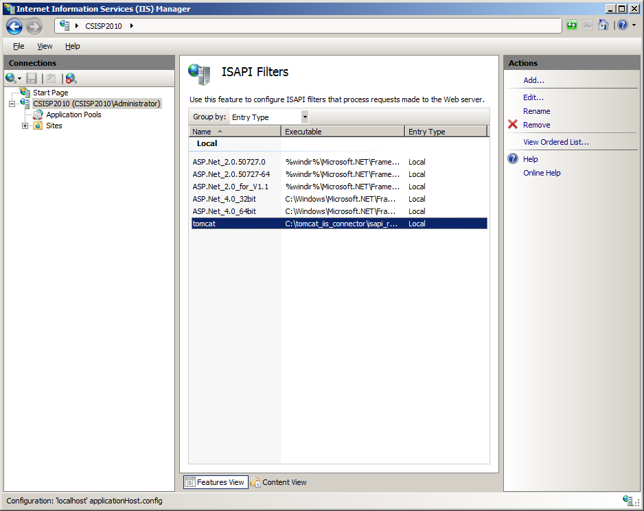644x511 pixels.
Task: Click the green Refresh page icon
Action: (x=572, y=25)
